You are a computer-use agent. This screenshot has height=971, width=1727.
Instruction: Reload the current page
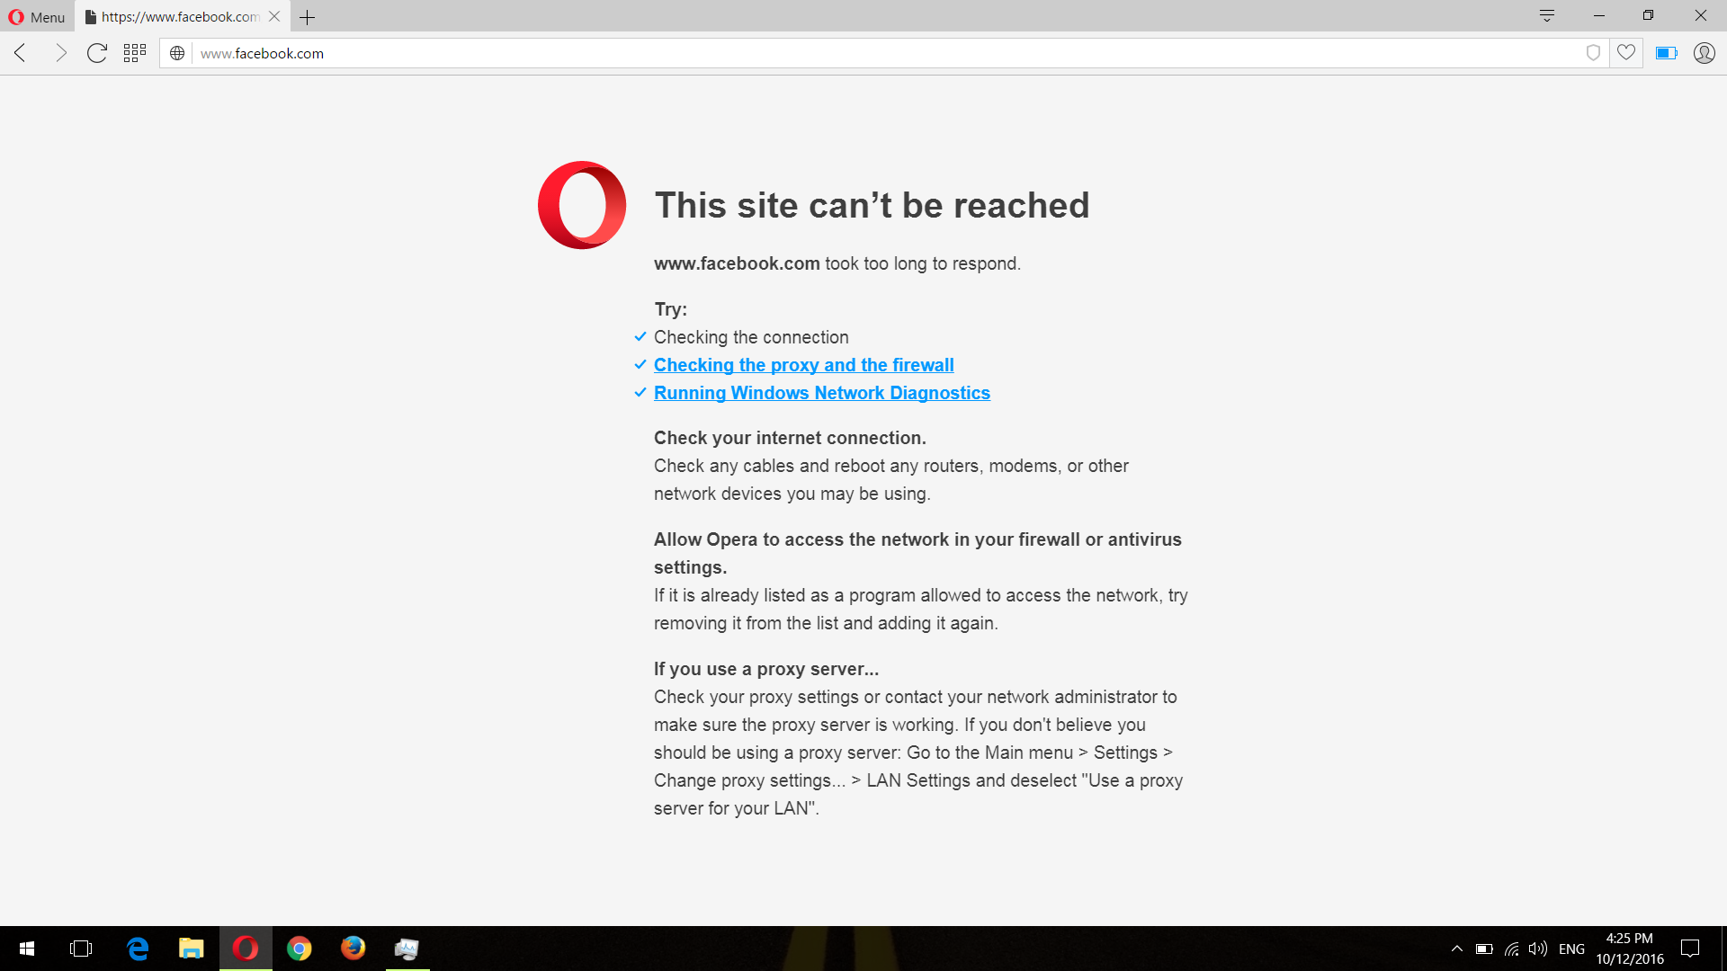point(97,53)
